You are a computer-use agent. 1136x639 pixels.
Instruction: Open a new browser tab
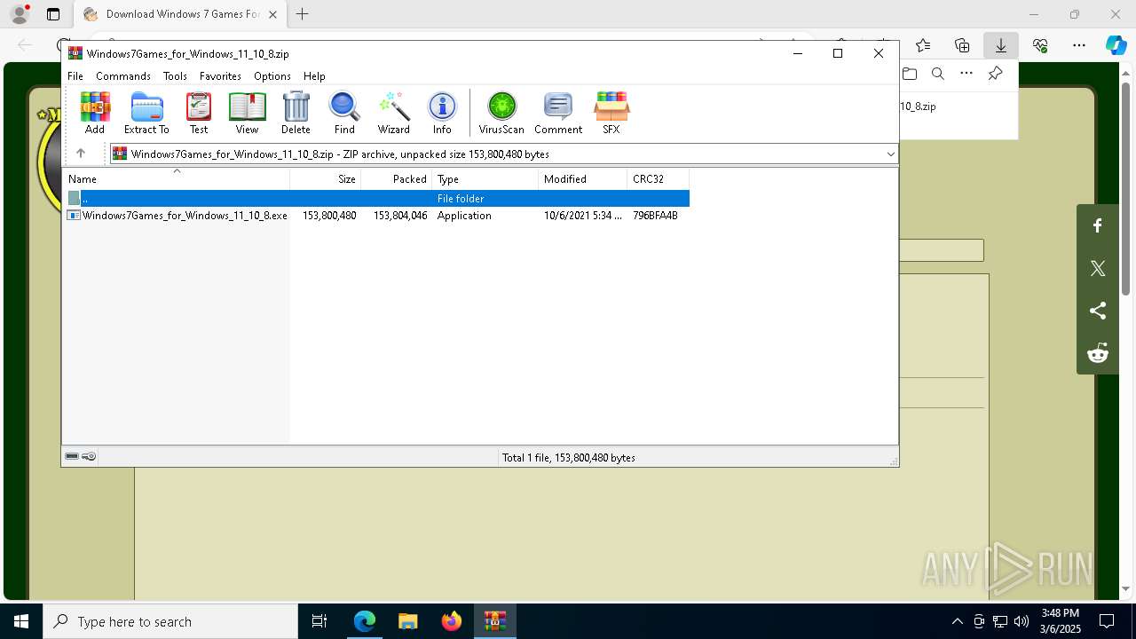(x=303, y=14)
